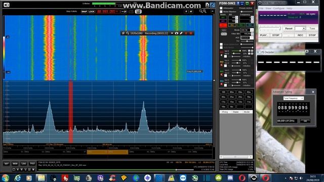
Task: Click the FILE button
Action: click(32, 164)
